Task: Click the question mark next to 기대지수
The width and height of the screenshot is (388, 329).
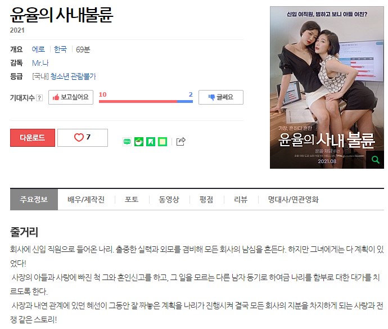Action: [x=39, y=98]
